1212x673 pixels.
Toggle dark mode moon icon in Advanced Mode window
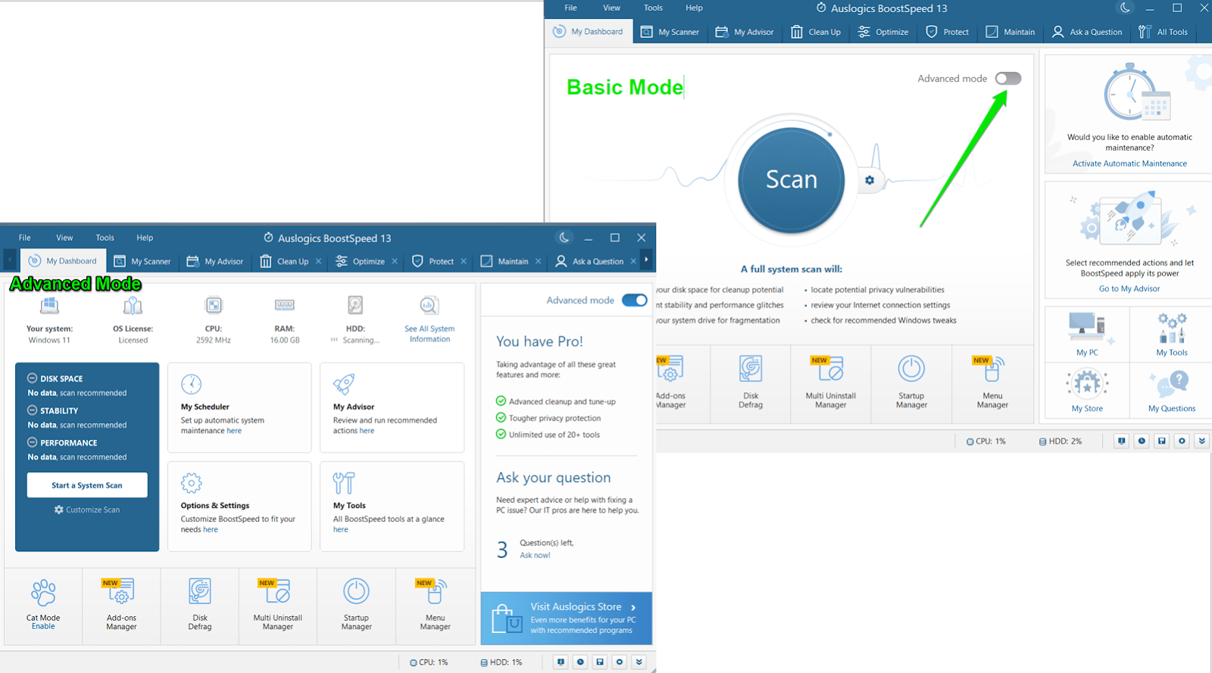coord(564,238)
